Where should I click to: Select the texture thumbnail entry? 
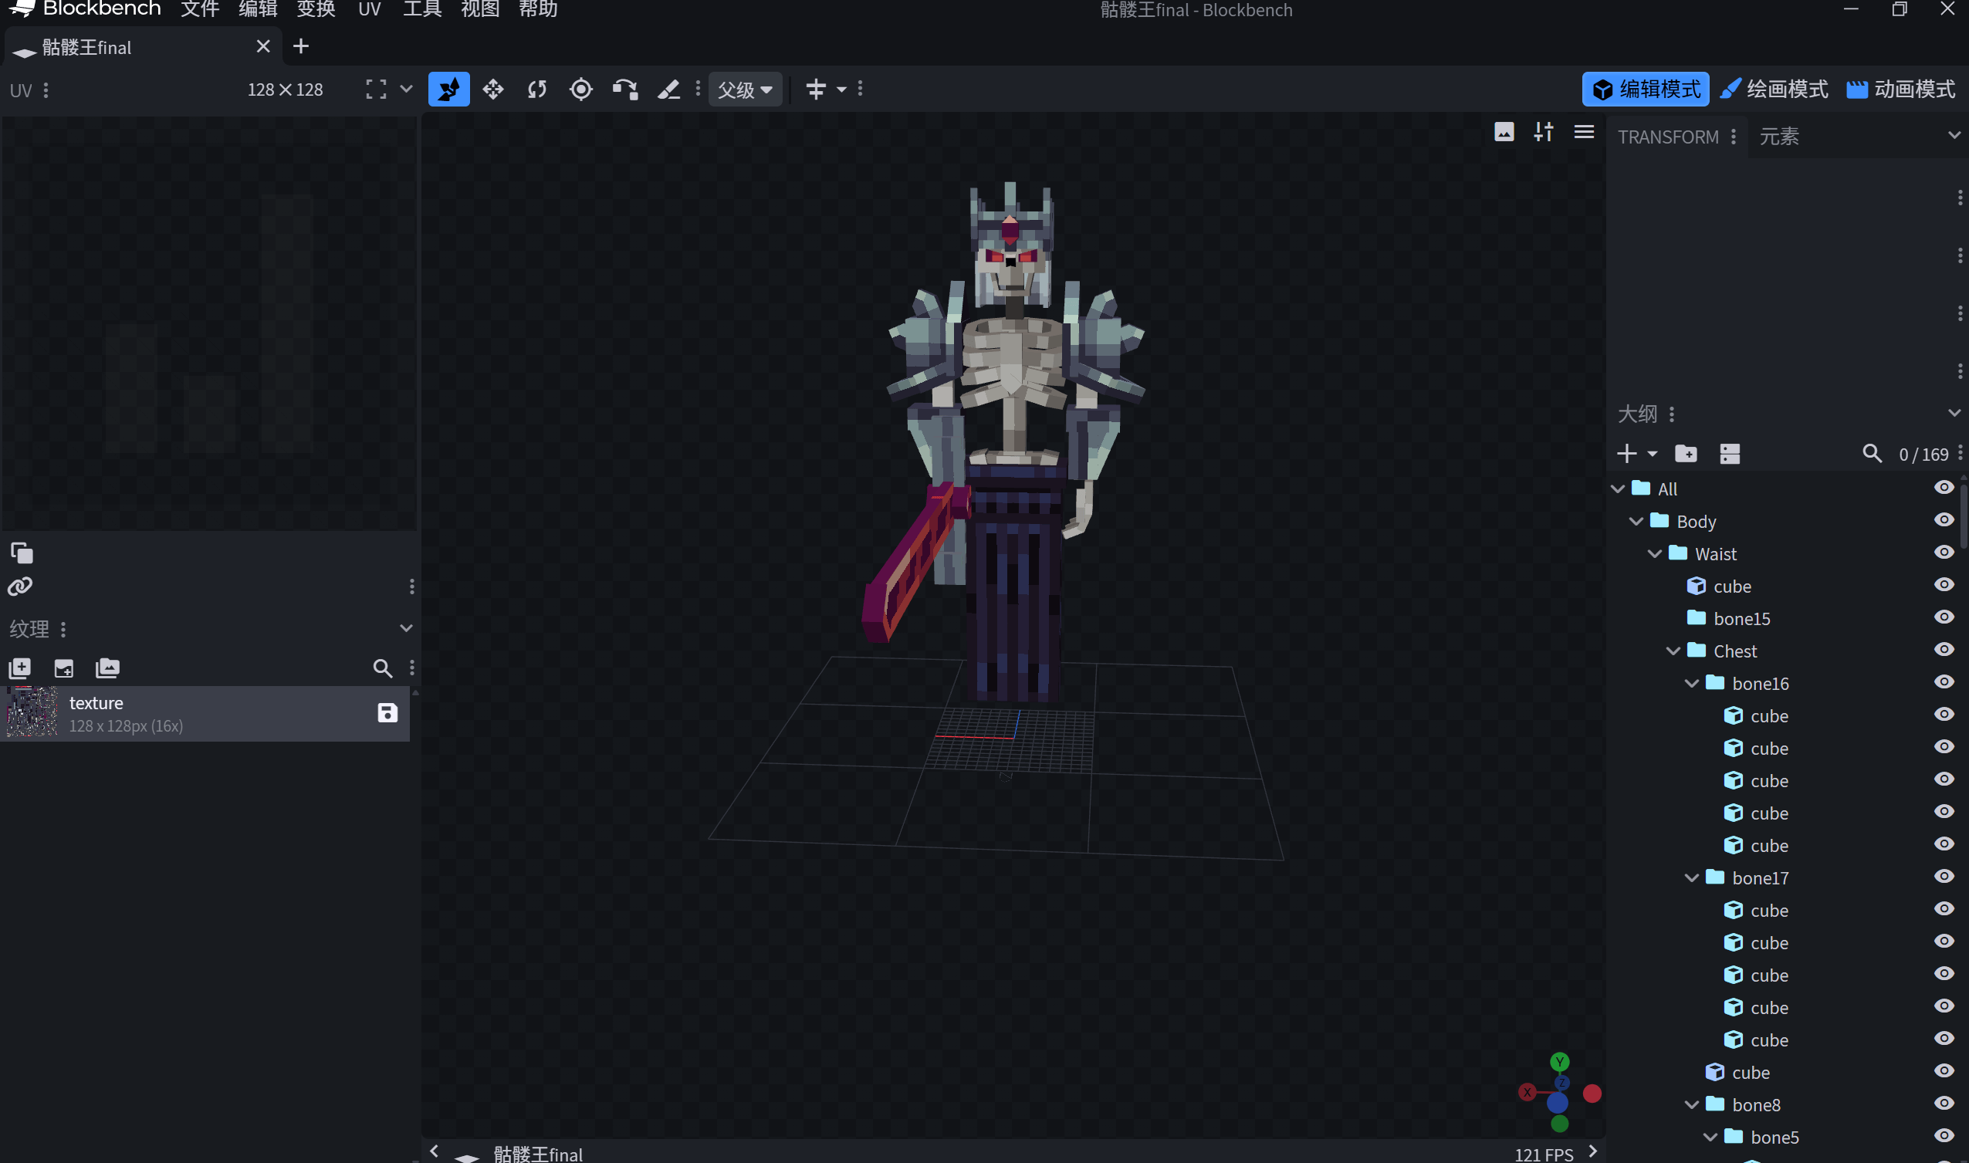click(33, 713)
